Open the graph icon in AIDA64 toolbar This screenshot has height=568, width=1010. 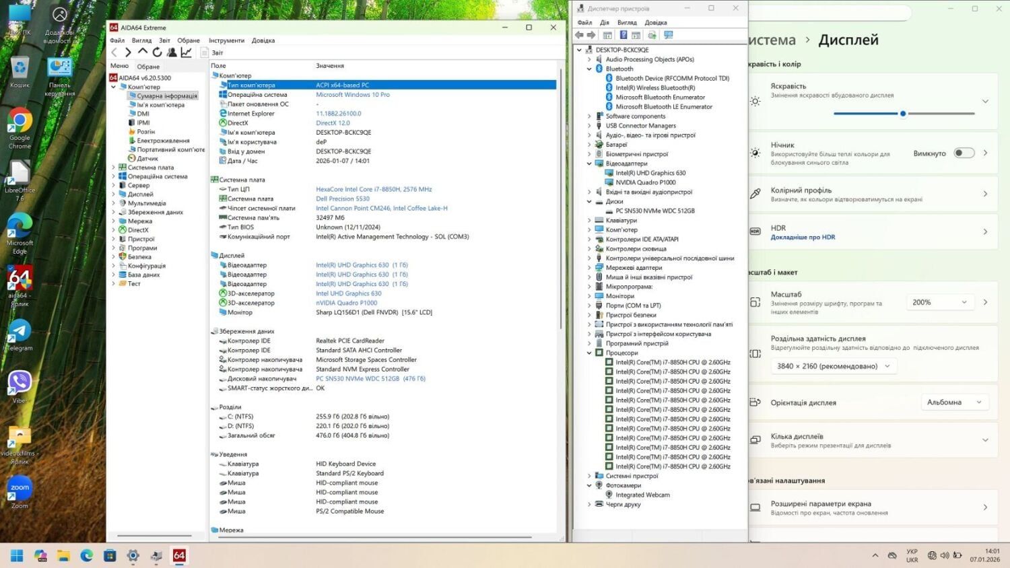click(187, 52)
